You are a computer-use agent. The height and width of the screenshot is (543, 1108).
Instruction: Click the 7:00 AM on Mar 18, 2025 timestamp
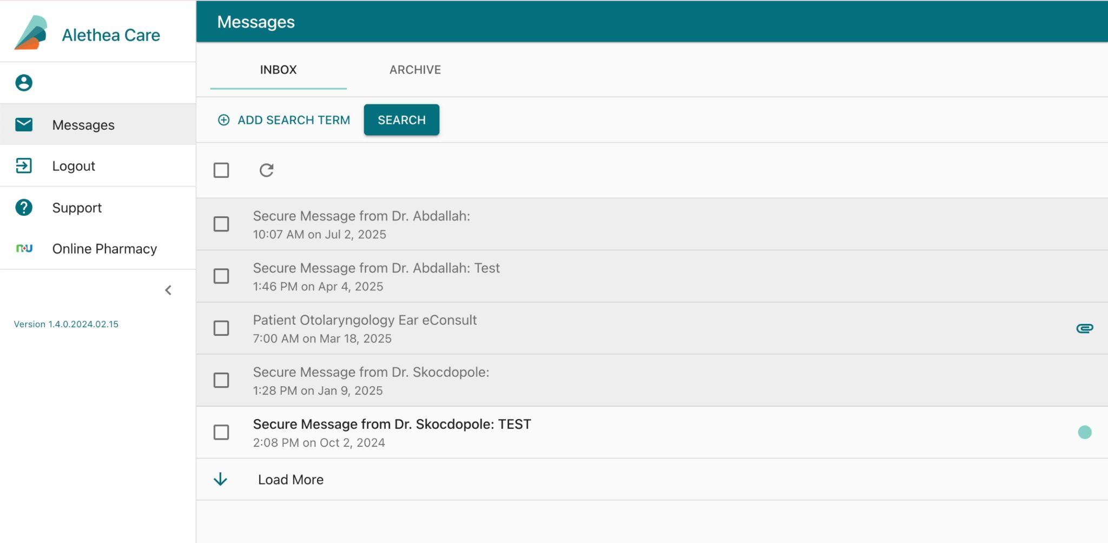pyautogui.click(x=322, y=339)
